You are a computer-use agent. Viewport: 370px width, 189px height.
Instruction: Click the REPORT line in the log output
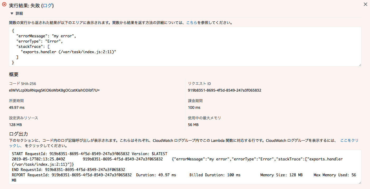tap(106, 175)
